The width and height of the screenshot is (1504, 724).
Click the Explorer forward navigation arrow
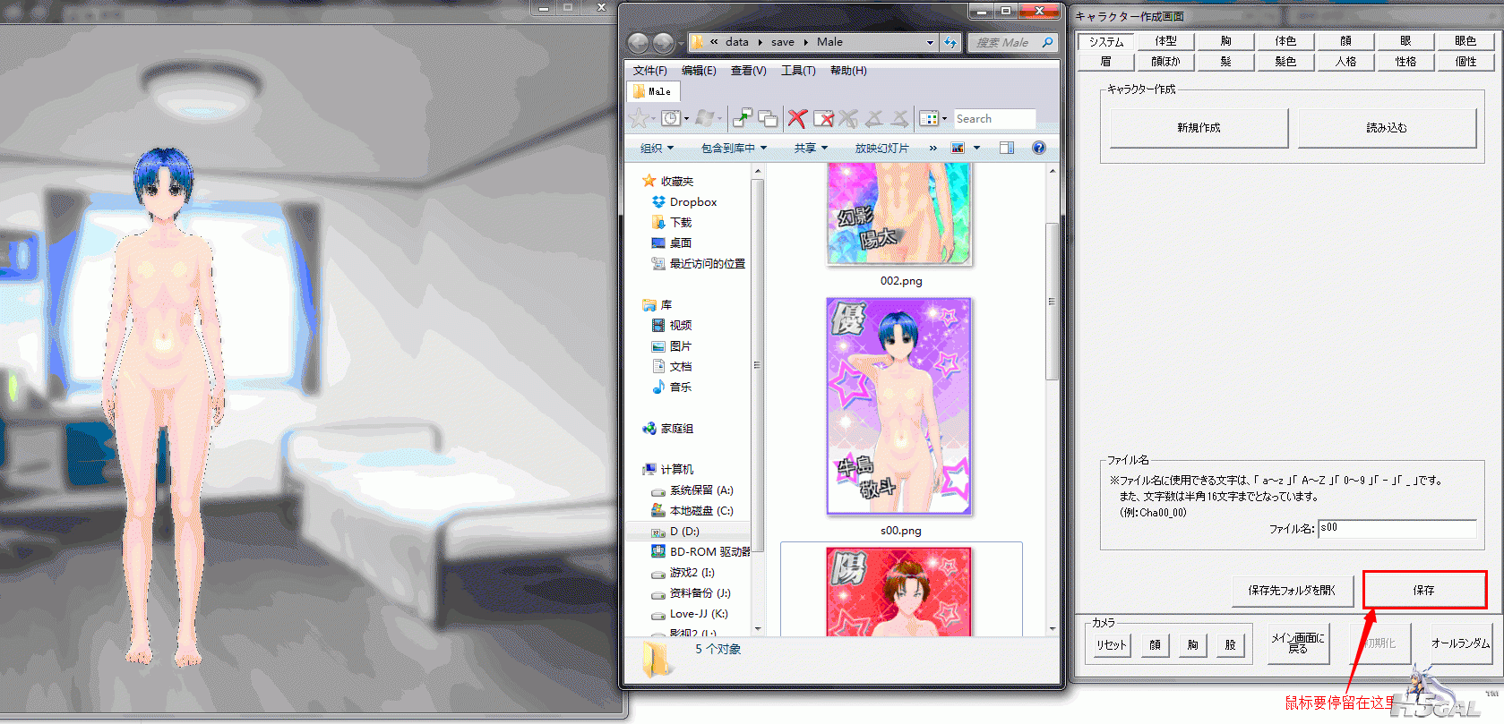coord(664,43)
